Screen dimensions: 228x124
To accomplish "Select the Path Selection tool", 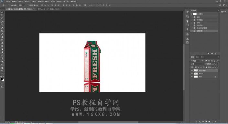I will tap(2, 61).
